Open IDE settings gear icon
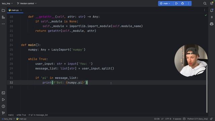This screenshot has height=121, width=215. coord(212,3)
